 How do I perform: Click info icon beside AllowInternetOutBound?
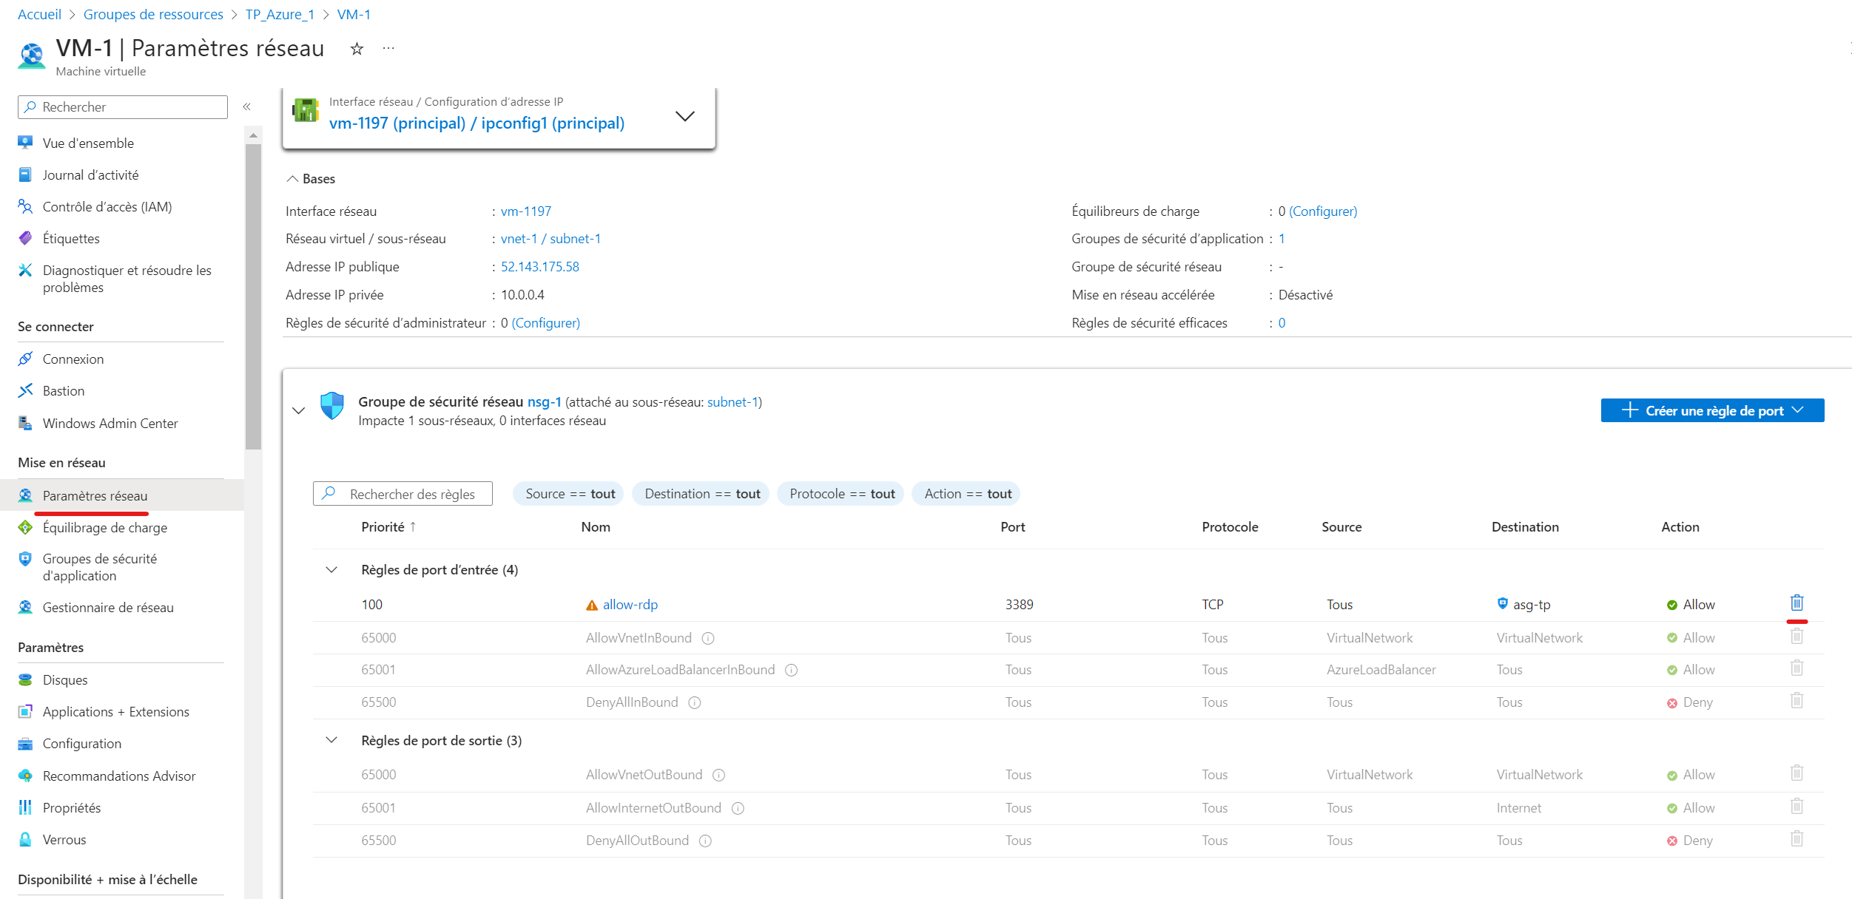point(738,808)
